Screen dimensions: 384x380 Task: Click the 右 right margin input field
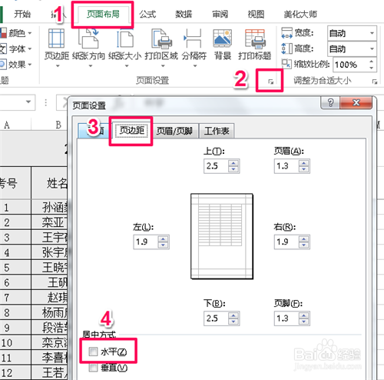(286, 242)
